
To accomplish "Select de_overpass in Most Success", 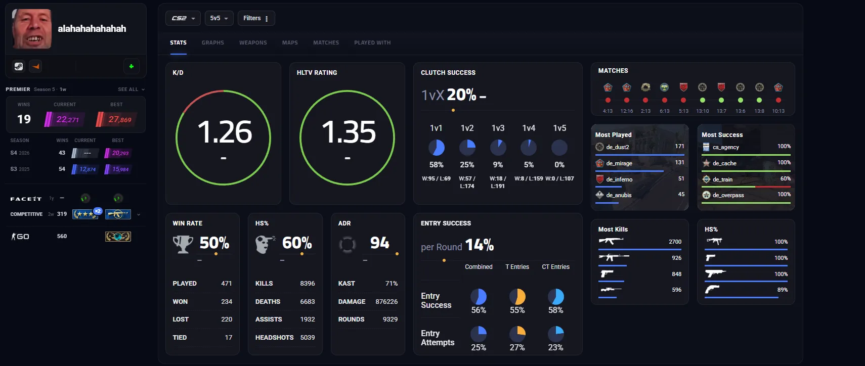I will [x=746, y=196].
